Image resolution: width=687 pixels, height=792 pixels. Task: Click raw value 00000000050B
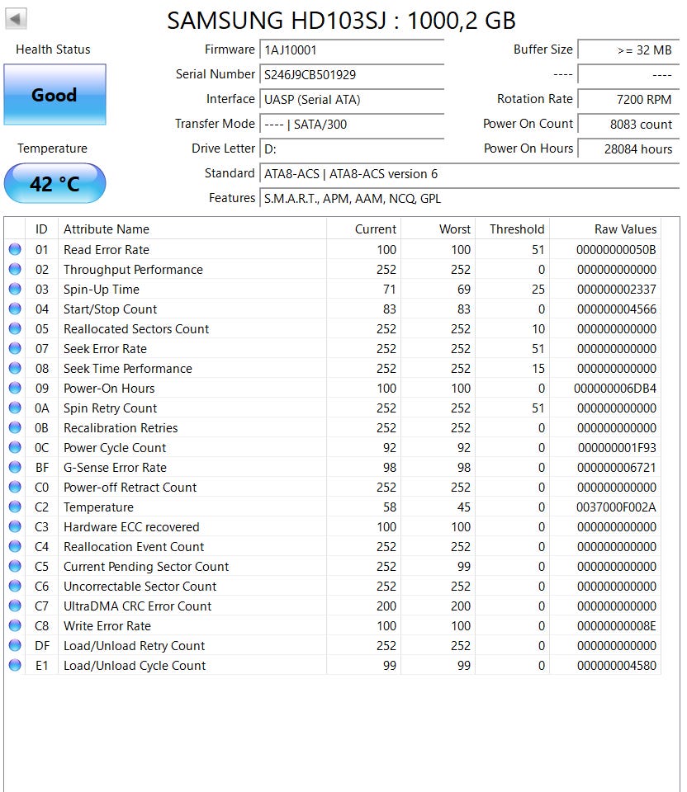(x=616, y=250)
